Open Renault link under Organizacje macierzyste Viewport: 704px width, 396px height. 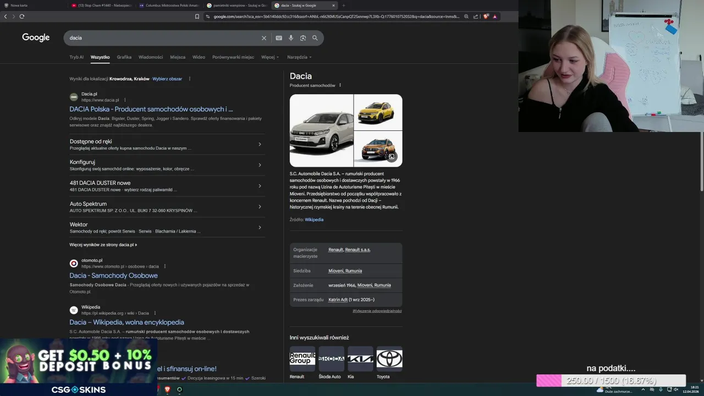coord(335,250)
